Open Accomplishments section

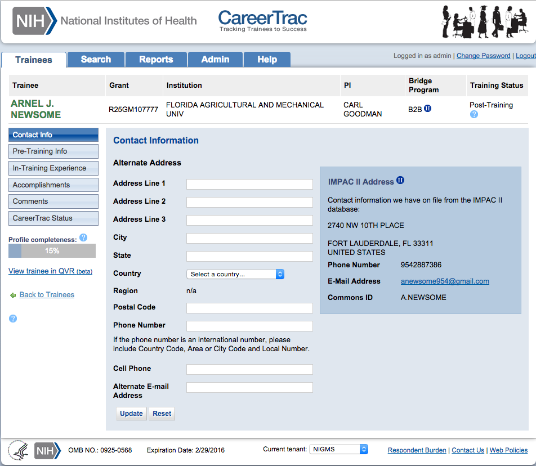[x=53, y=185]
